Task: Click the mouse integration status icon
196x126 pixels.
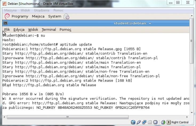Action: coord(163,122)
